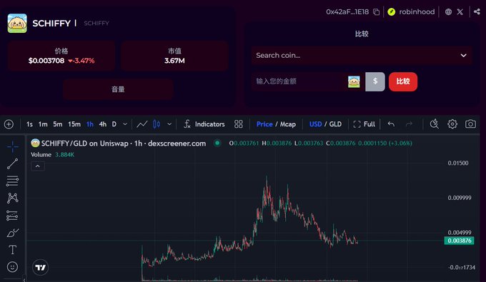
Task: Open the indicator templates grid icon
Action: click(x=238, y=124)
